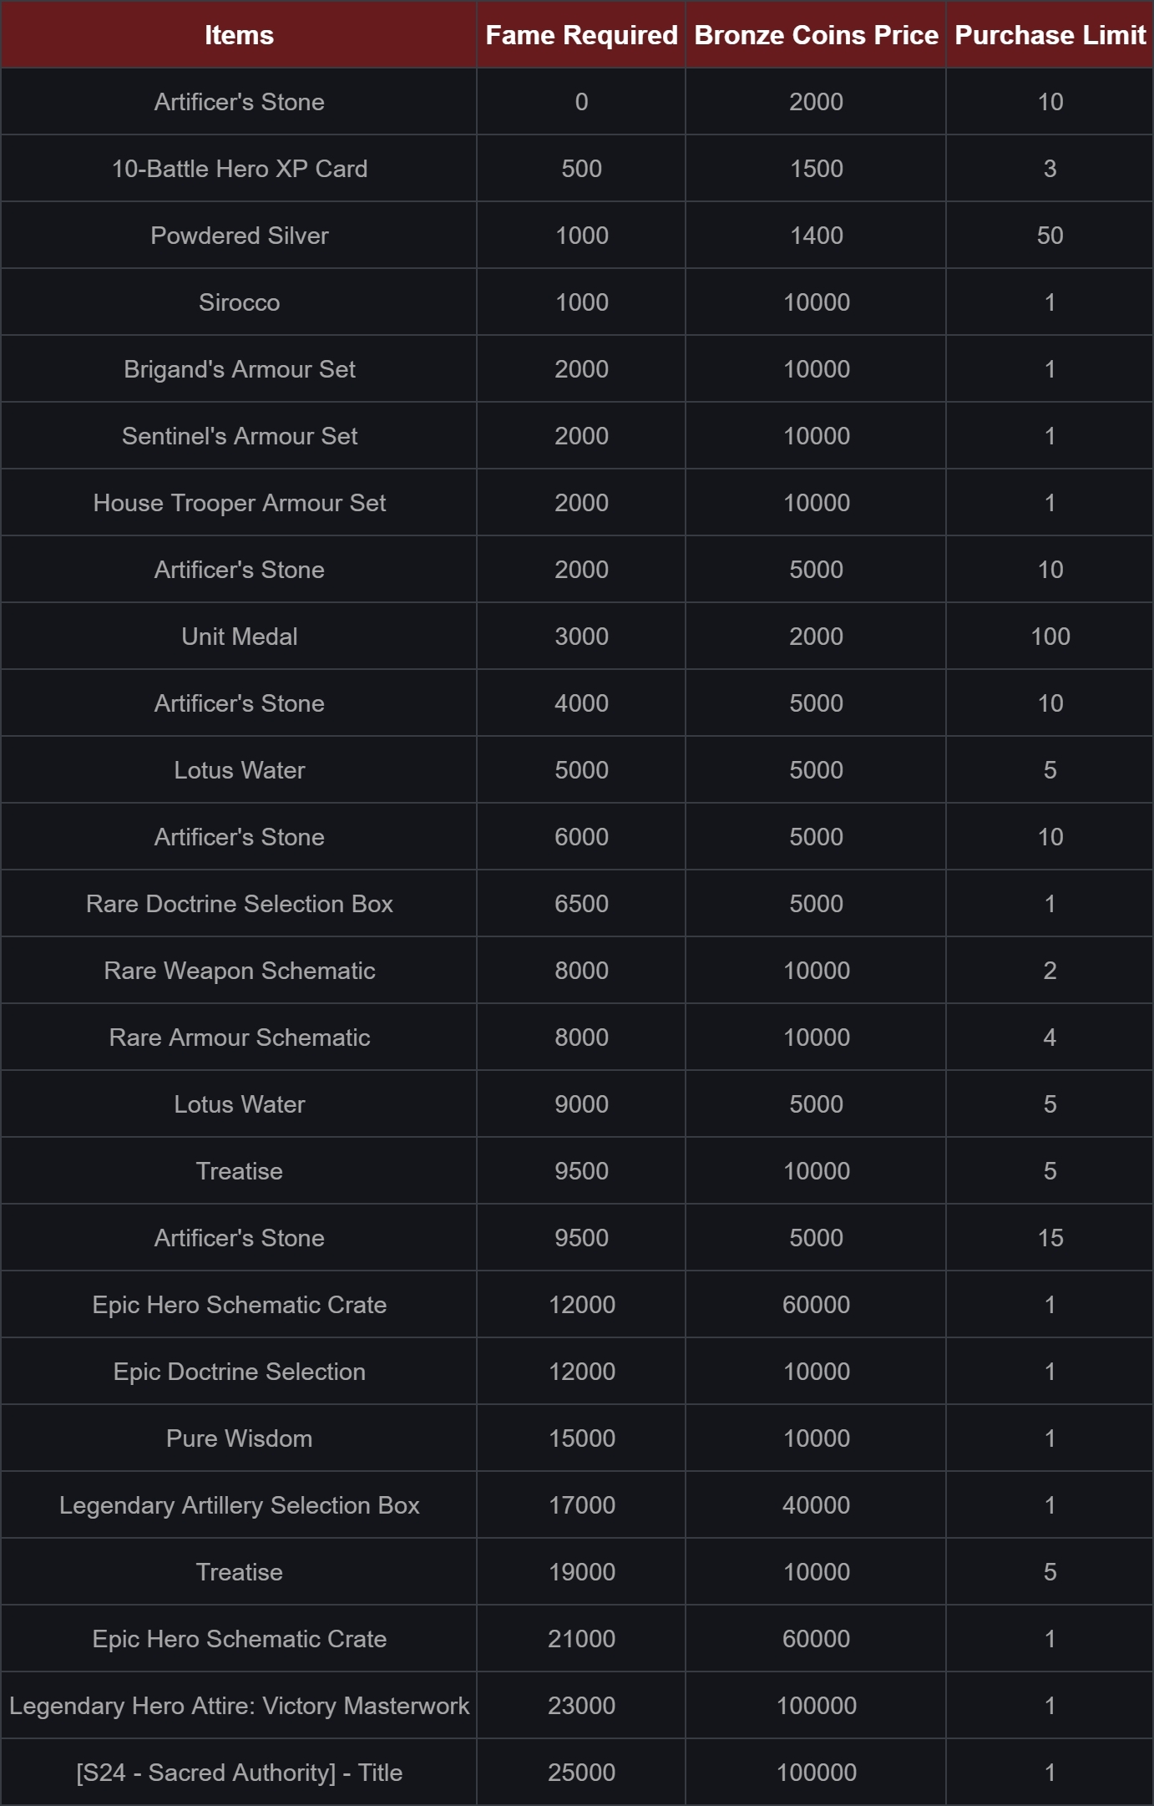
Task: Click the Epic Doctrine Selection item
Action: tap(239, 1372)
